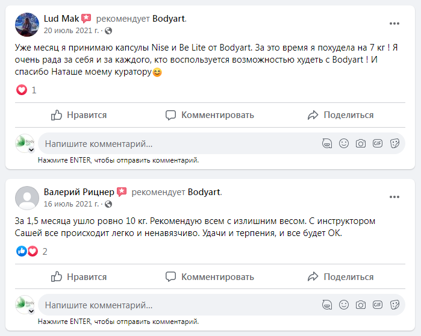Add sticker to first comment
The image size is (421, 336).
[x=394, y=143]
